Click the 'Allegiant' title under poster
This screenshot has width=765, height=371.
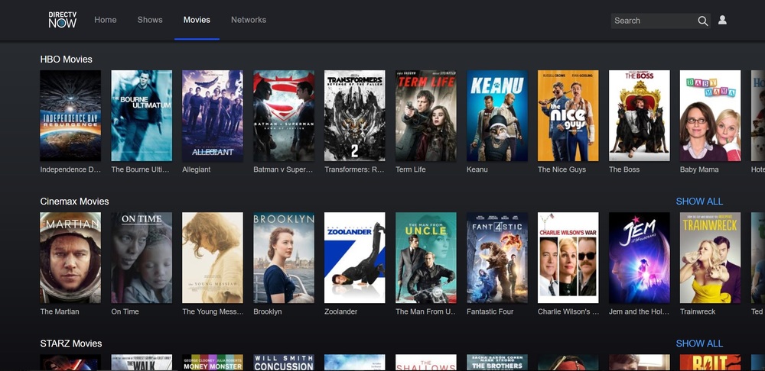197,169
